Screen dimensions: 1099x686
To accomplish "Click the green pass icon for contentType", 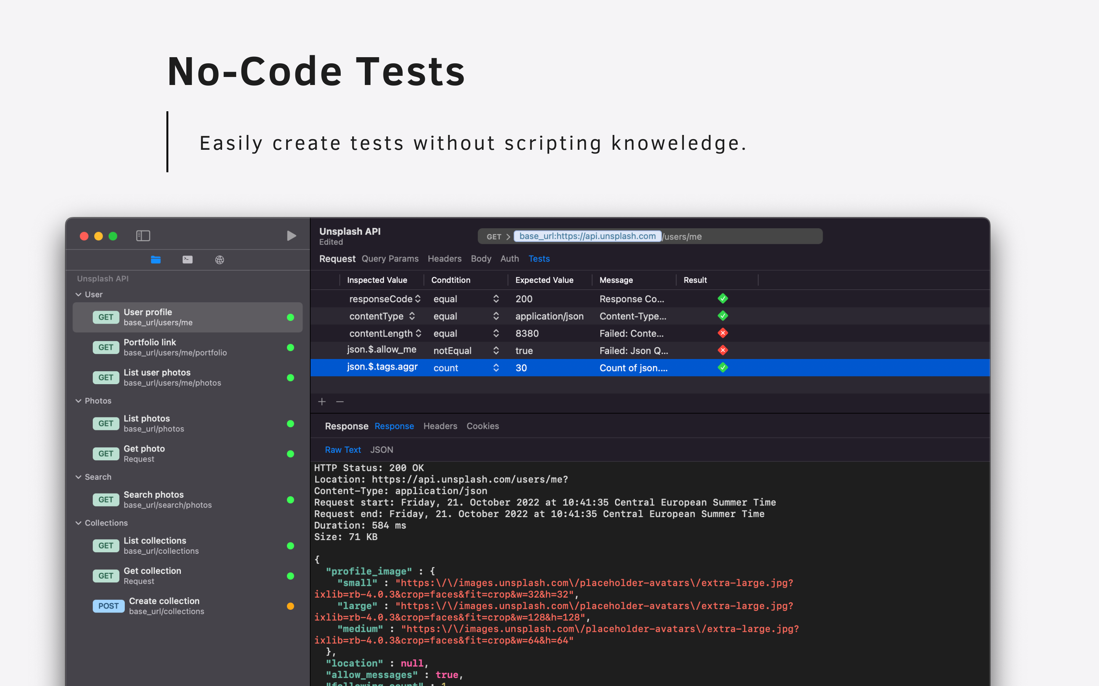I will [723, 316].
